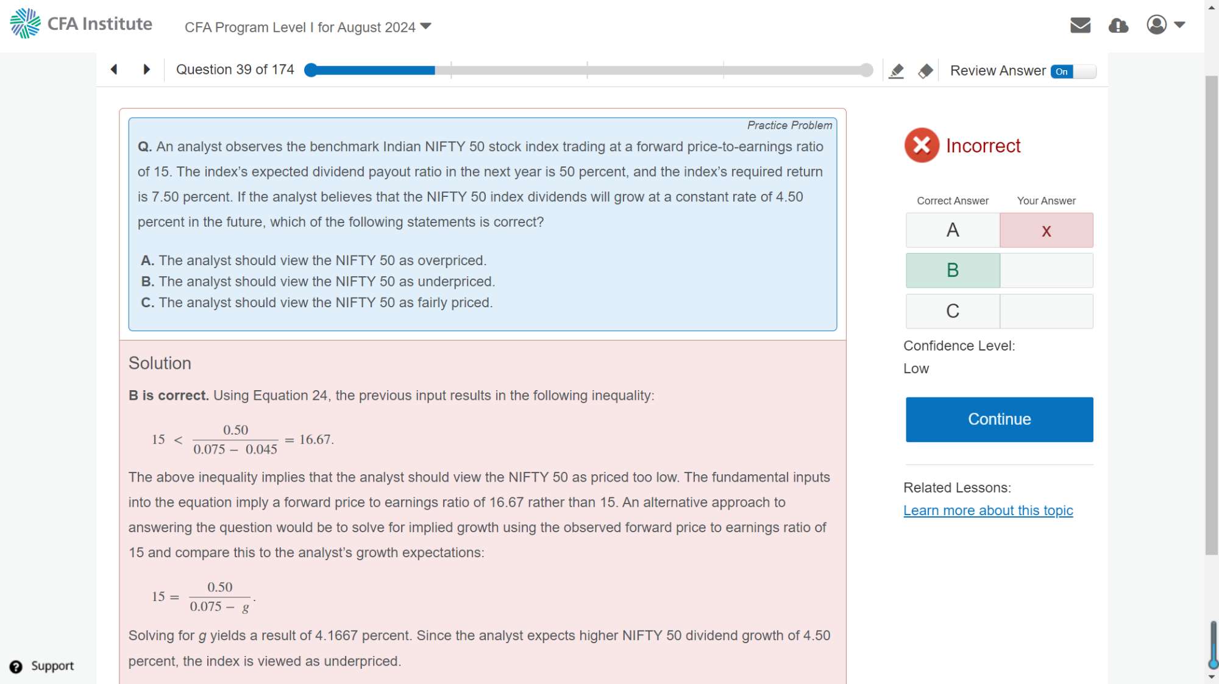This screenshot has height=684, width=1219.
Task: Go to the next question arrow
Action: tap(146, 69)
